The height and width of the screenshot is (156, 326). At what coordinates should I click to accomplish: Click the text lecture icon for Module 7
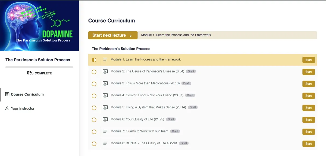(x=105, y=131)
